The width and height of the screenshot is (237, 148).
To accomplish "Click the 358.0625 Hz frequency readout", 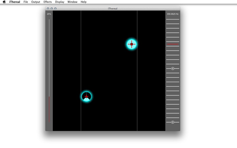I will 173,14.
